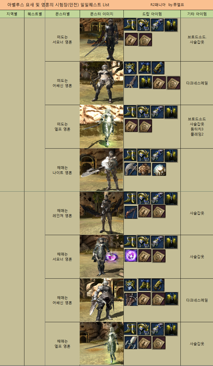Click the dark helmet icon for 떠도는 어쌔신 영혼
213x366 pixels.
coord(130,68)
